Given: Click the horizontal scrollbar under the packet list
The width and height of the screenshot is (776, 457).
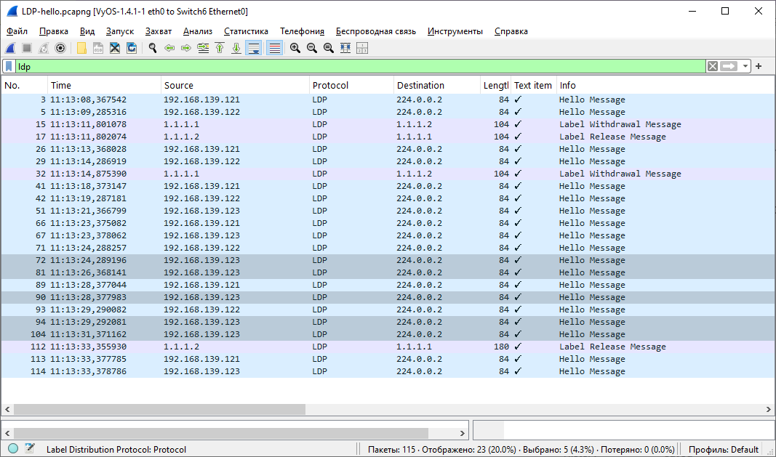Looking at the screenshot, I should (x=153, y=410).
